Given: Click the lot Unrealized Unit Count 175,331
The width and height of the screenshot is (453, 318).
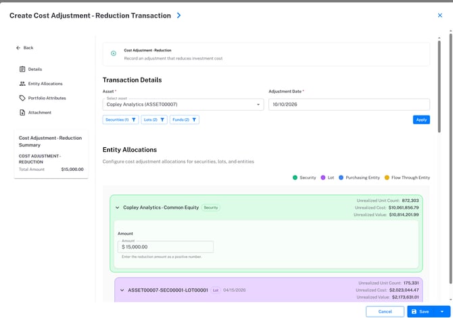Looking at the screenshot, I should (x=411, y=283).
